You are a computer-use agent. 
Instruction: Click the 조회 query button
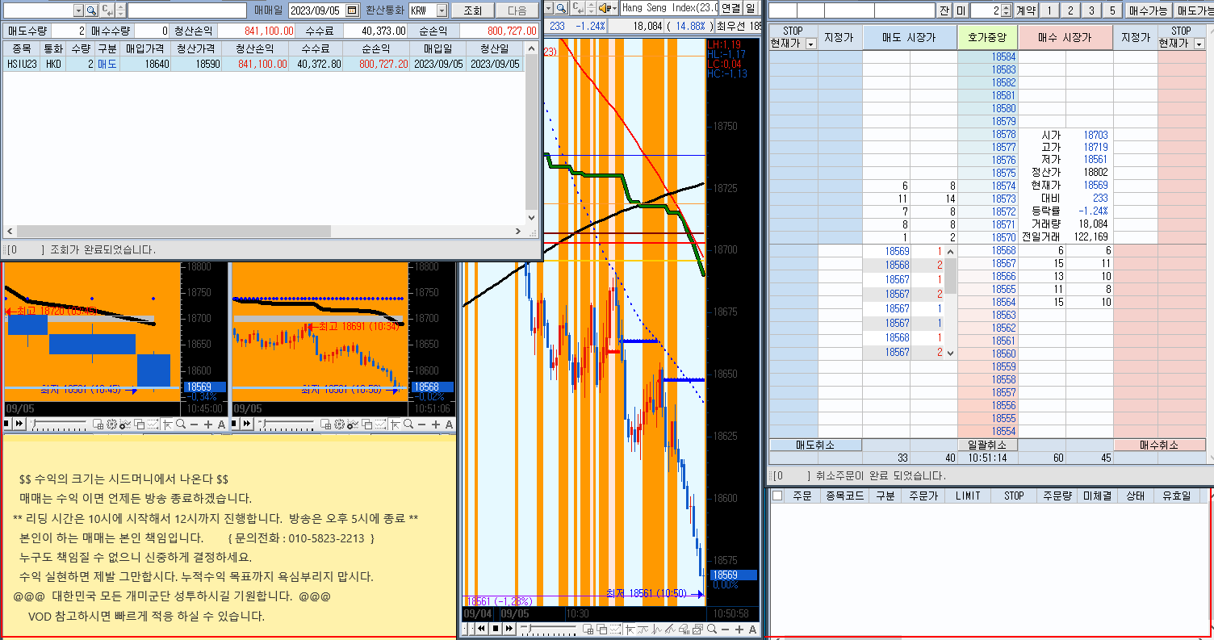[471, 10]
